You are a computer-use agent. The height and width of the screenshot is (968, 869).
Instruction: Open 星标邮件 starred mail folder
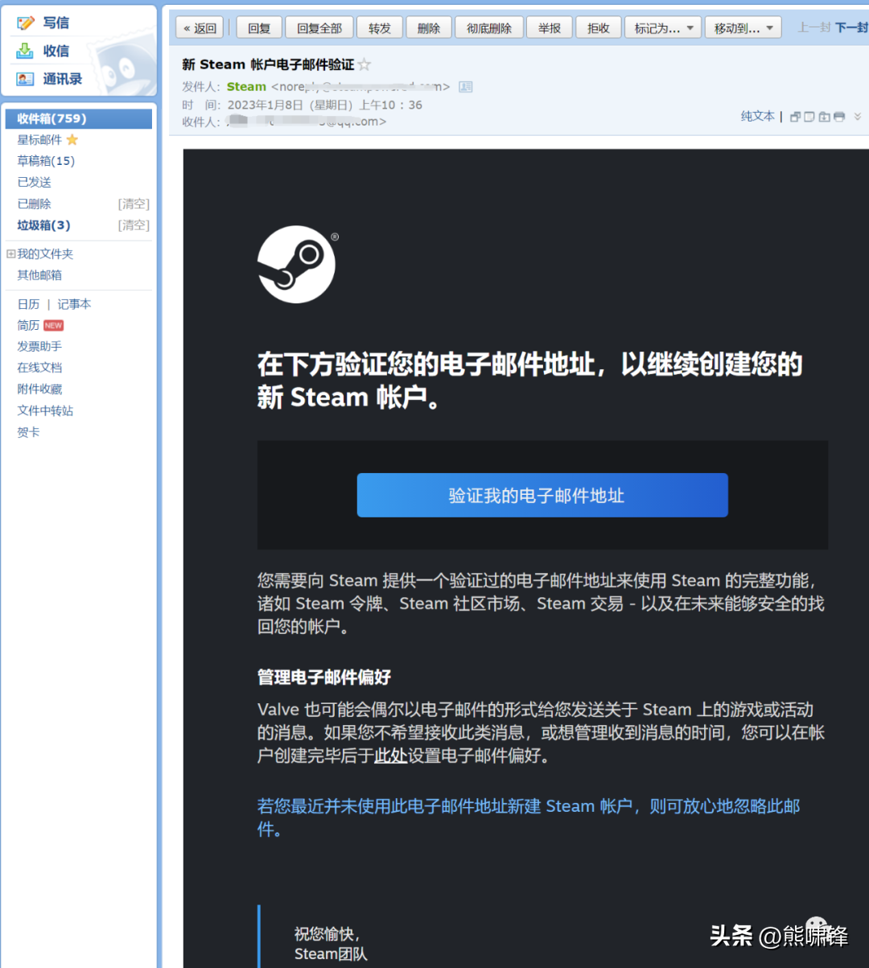(x=39, y=140)
